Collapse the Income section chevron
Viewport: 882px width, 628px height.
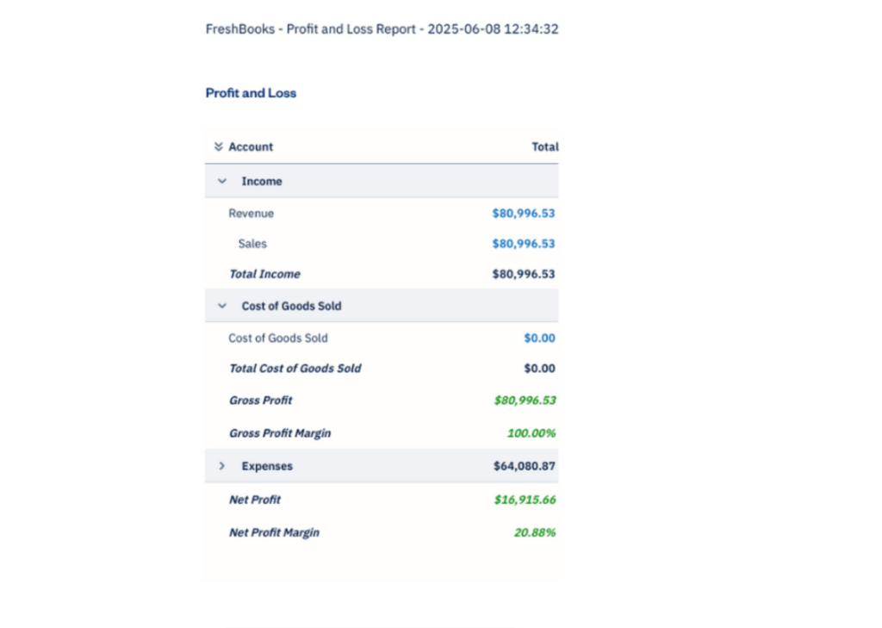222,181
